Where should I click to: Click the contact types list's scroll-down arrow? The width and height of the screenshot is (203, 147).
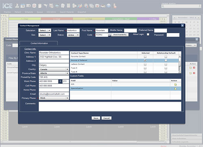coord(180,72)
